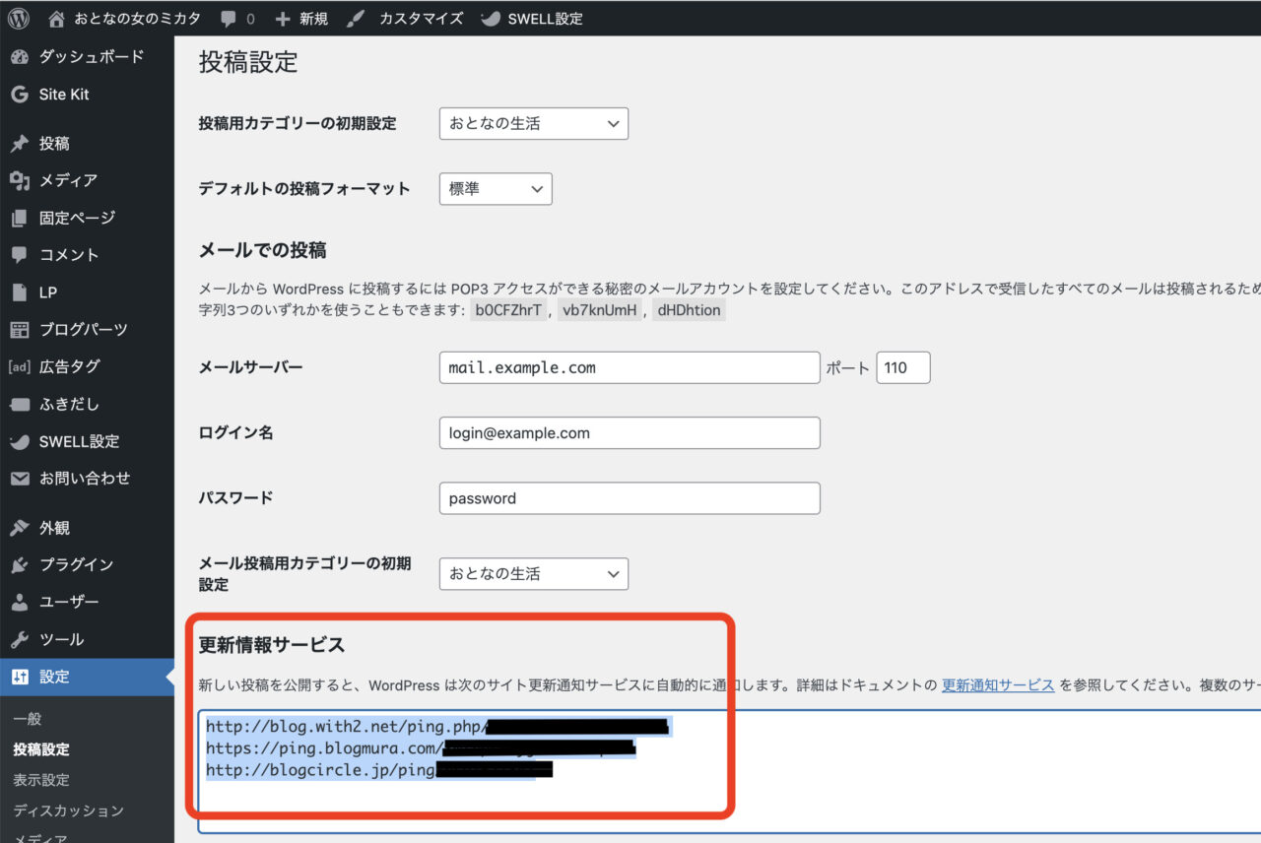This screenshot has height=843, width=1261.
Task: Open プラグイン menu label
Action: pos(76,565)
